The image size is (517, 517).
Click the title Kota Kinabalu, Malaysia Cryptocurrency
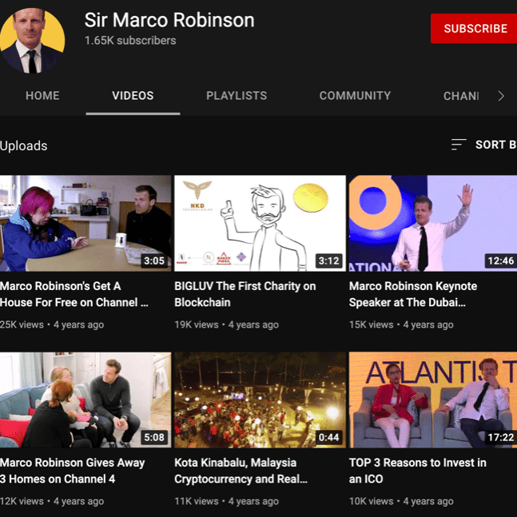coord(241,471)
